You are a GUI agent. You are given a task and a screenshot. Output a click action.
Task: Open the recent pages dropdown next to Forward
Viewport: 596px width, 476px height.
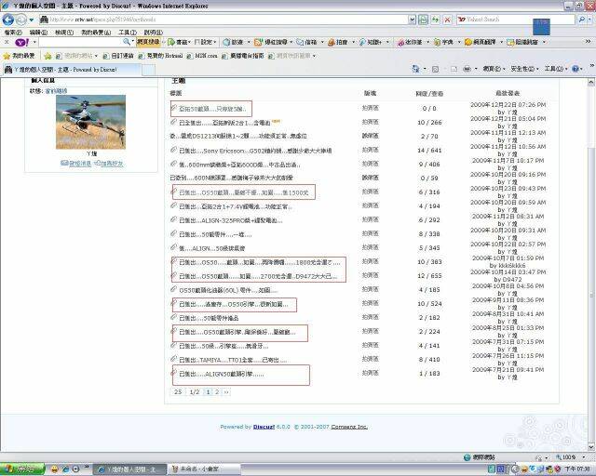click(x=32, y=20)
